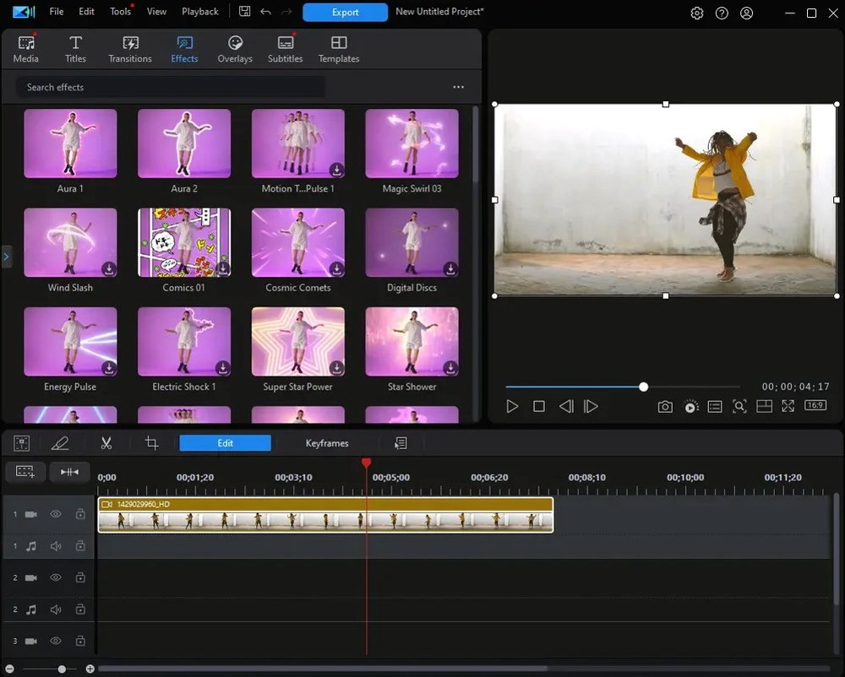Hide video track 1 with eye icon
Image resolution: width=845 pixels, height=677 pixels.
coord(56,514)
